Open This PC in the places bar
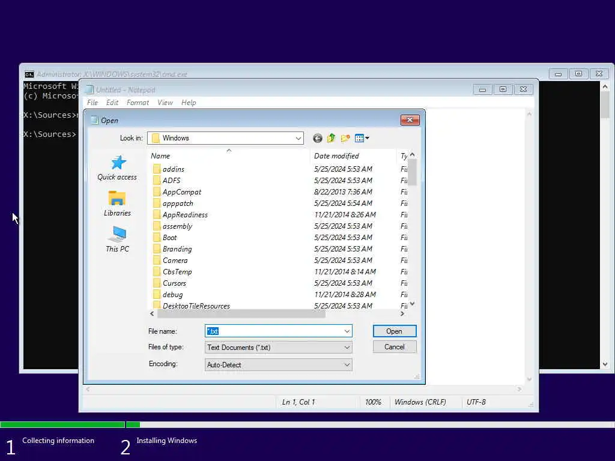Image resolution: width=615 pixels, height=461 pixels. click(117, 239)
